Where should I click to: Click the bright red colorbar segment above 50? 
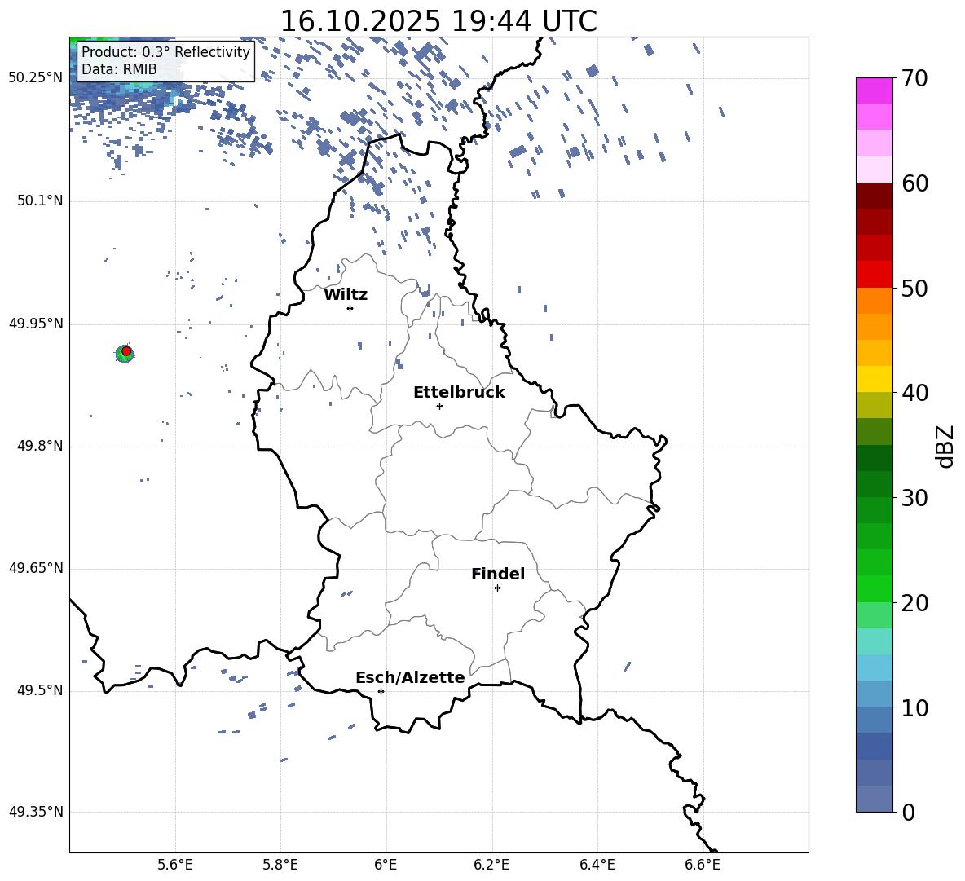(874, 275)
